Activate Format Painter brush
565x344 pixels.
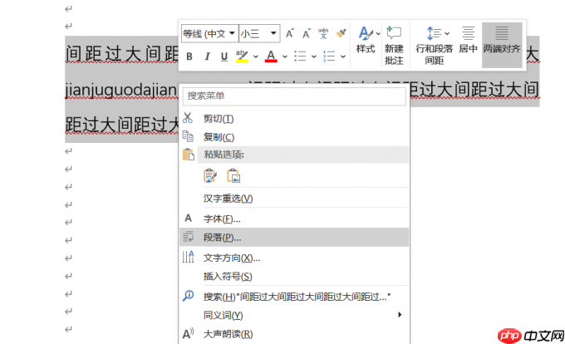pyautogui.click(x=341, y=33)
